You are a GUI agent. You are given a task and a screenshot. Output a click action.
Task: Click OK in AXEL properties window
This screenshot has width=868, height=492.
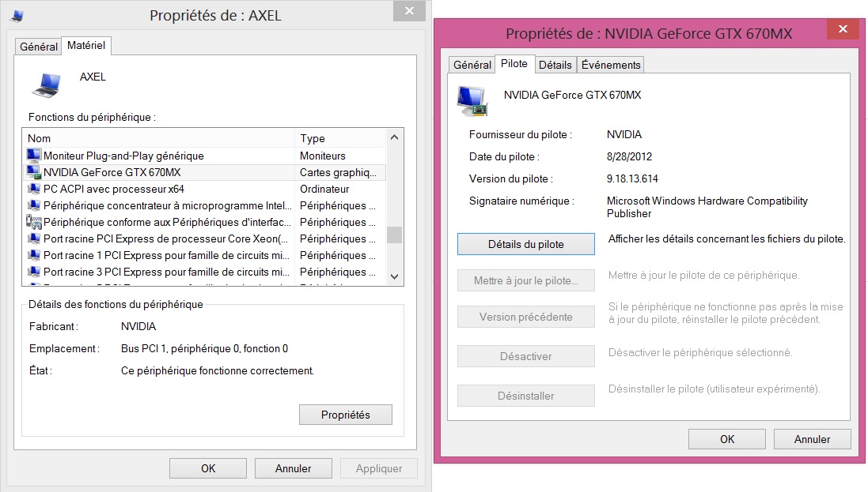click(x=208, y=468)
